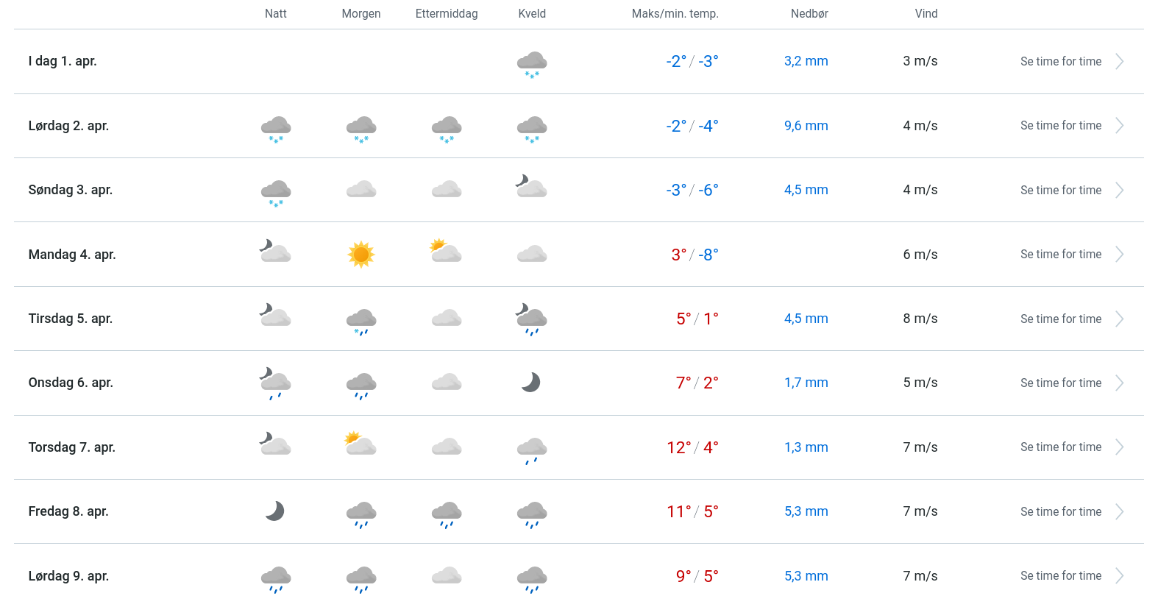
Task: Click the sunny morning icon on Mandag 4. apr.
Action: [x=360, y=255]
